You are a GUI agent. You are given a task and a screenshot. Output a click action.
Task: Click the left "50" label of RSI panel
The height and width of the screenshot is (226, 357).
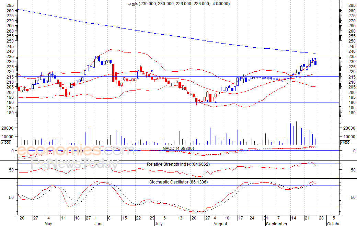(11, 170)
